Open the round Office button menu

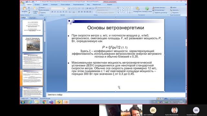(22, 3)
